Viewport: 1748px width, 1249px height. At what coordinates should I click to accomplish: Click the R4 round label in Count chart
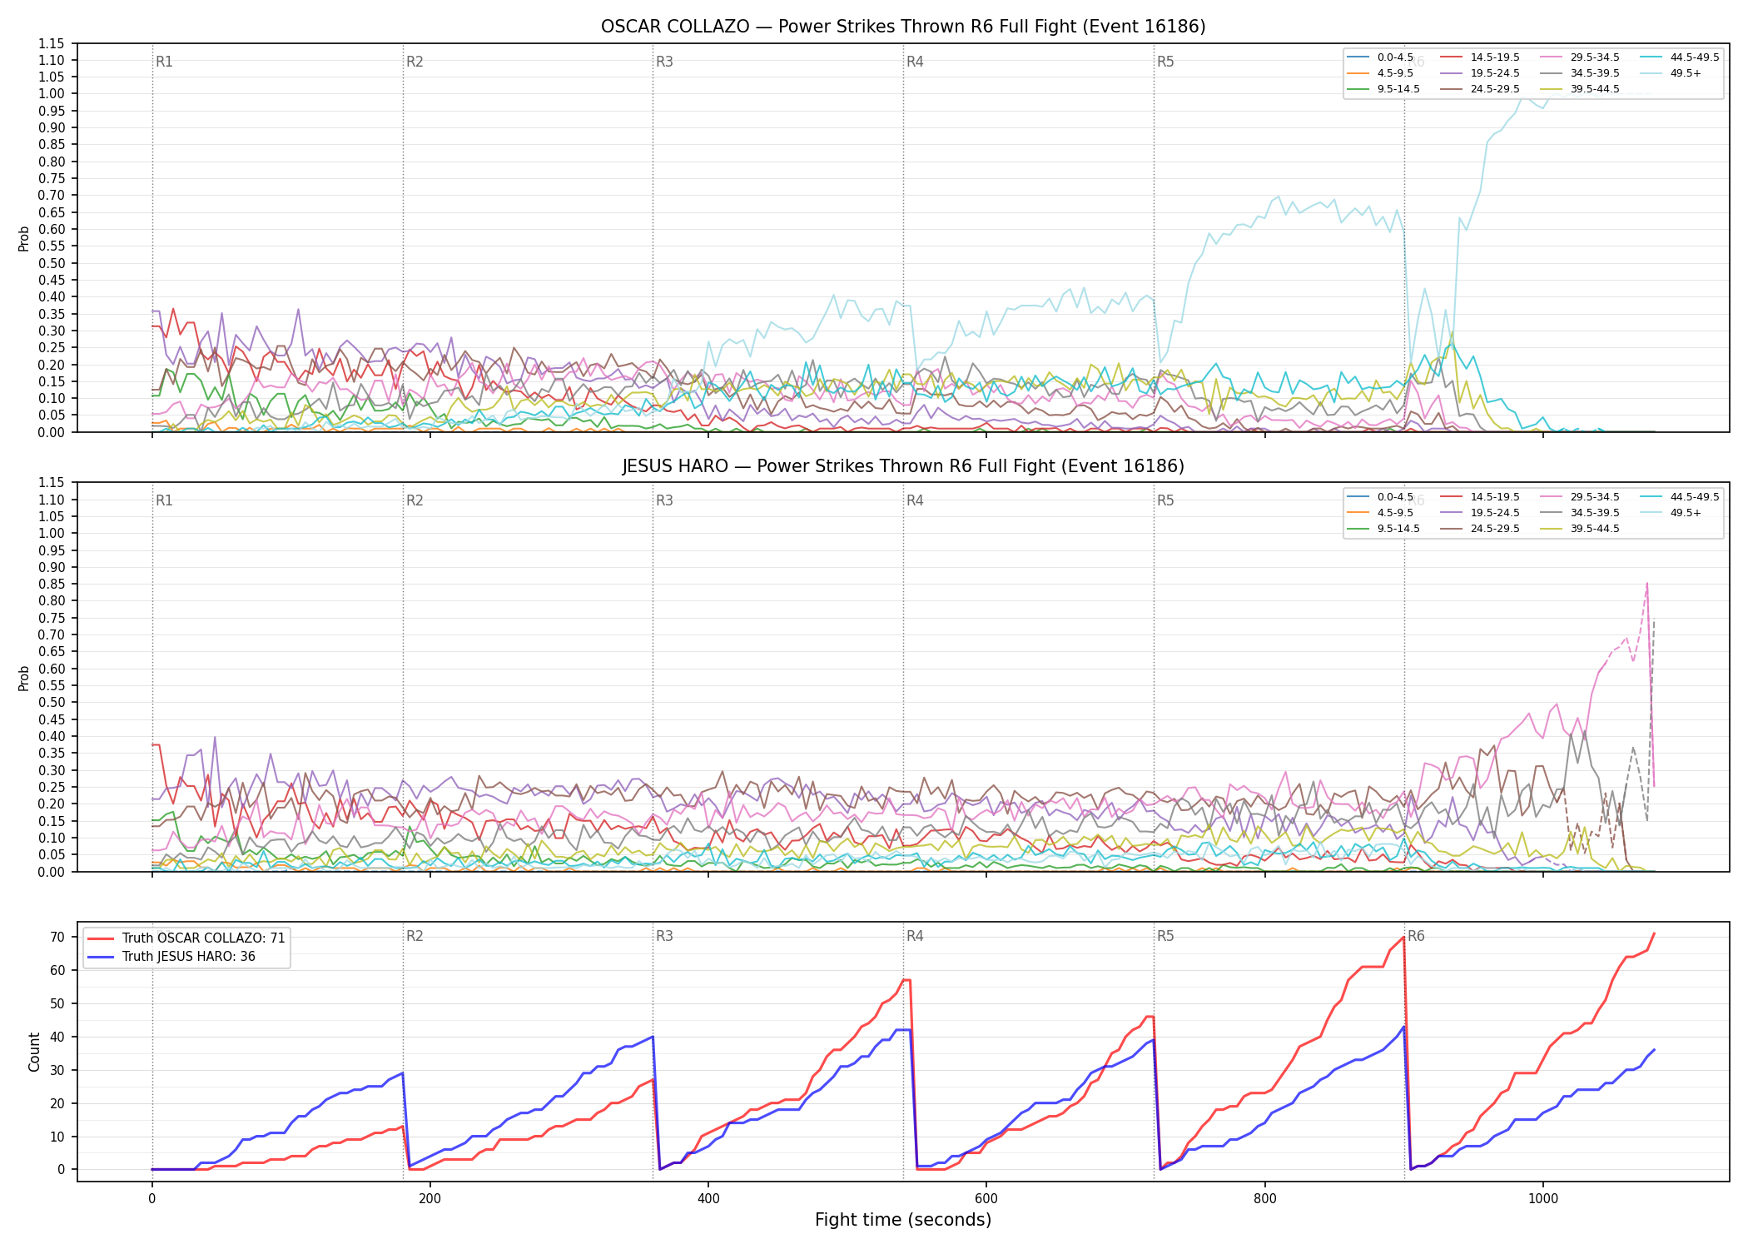(915, 937)
